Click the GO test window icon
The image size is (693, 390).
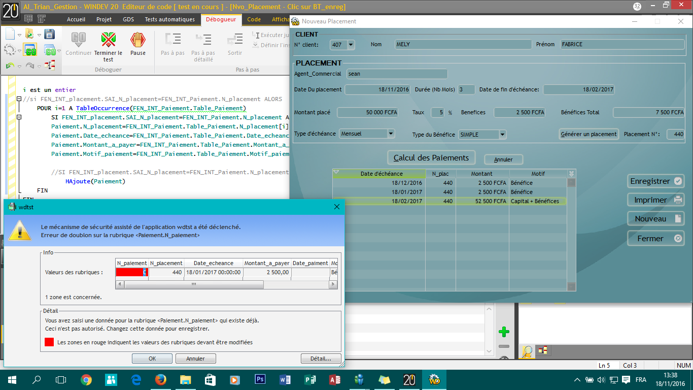pyautogui.click(x=30, y=50)
